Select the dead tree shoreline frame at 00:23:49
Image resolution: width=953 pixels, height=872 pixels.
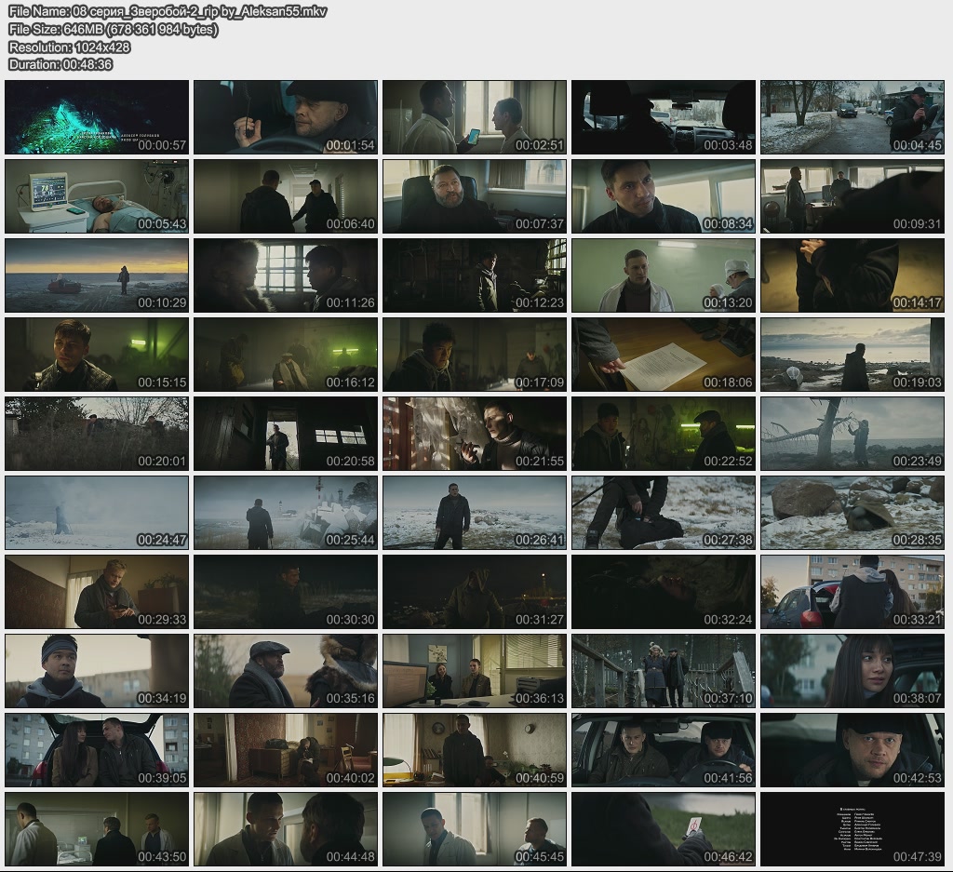tap(852, 434)
